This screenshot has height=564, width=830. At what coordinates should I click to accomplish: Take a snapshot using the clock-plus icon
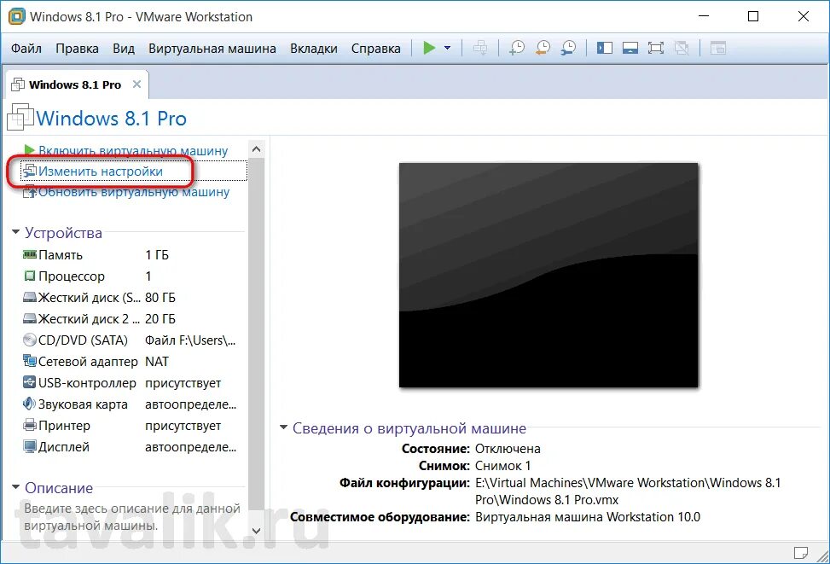click(x=517, y=48)
